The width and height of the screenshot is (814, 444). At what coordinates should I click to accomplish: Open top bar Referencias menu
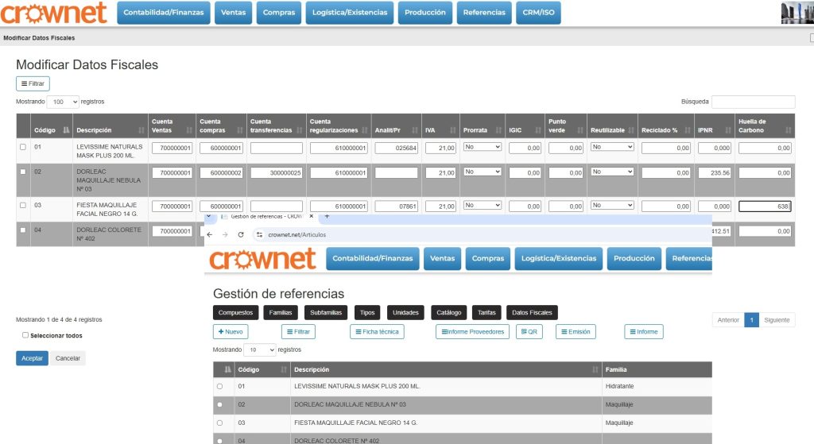pyautogui.click(x=484, y=13)
